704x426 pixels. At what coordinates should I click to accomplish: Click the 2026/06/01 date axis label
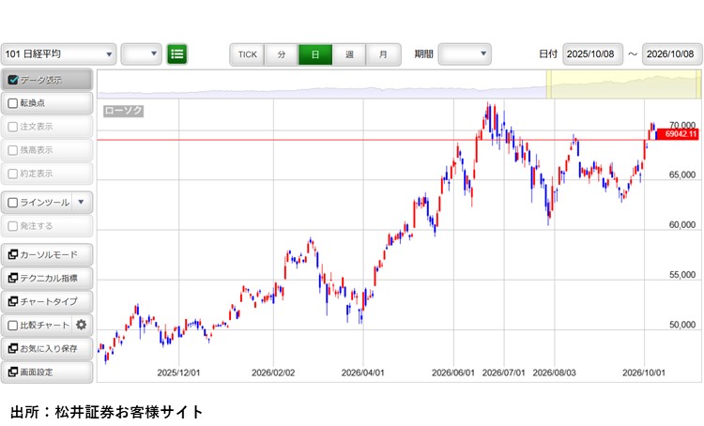coord(453,373)
